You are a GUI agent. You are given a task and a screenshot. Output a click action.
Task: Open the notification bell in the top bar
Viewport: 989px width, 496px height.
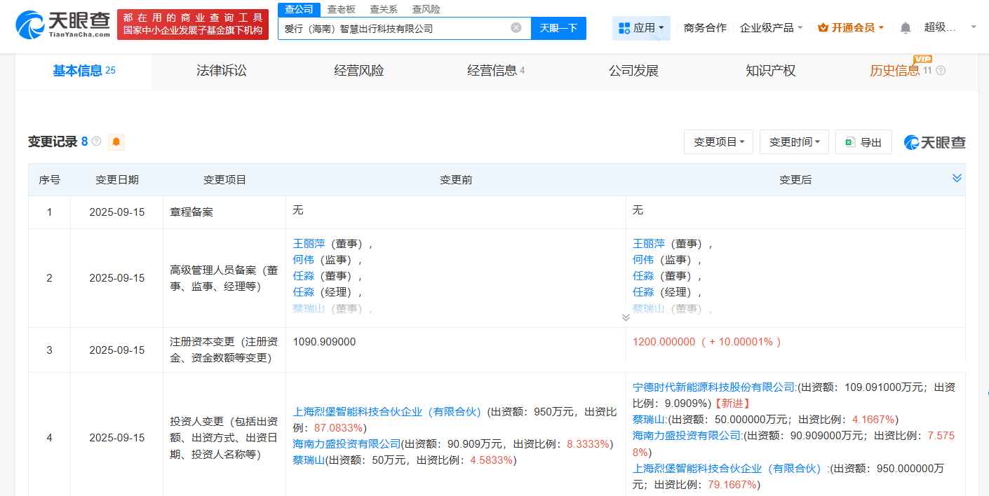click(x=905, y=27)
